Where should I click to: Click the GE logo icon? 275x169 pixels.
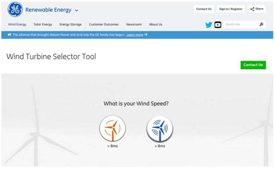click(15, 10)
